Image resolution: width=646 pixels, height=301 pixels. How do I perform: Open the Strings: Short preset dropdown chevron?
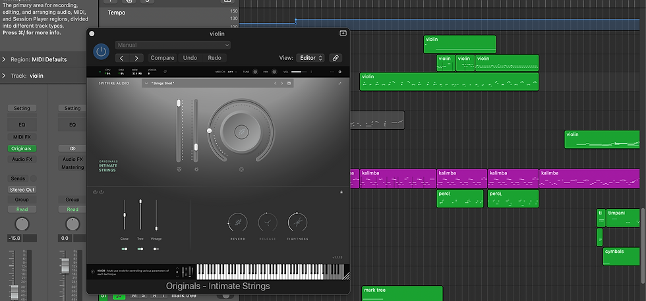tap(146, 83)
